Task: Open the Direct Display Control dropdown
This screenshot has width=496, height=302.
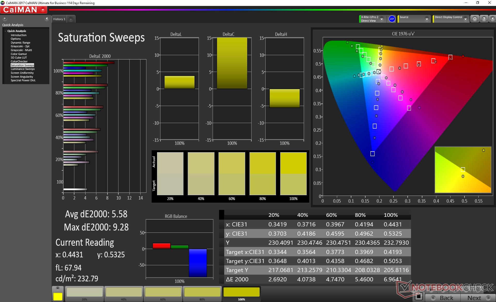Action: (465, 19)
